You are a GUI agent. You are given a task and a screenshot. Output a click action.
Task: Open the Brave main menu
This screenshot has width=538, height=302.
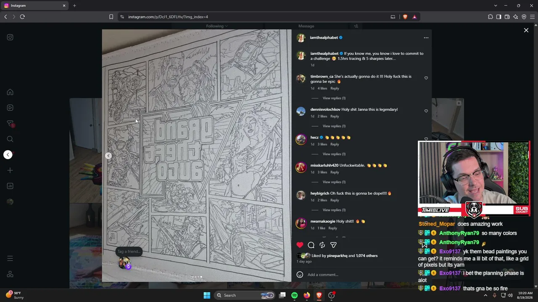click(x=533, y=17)
